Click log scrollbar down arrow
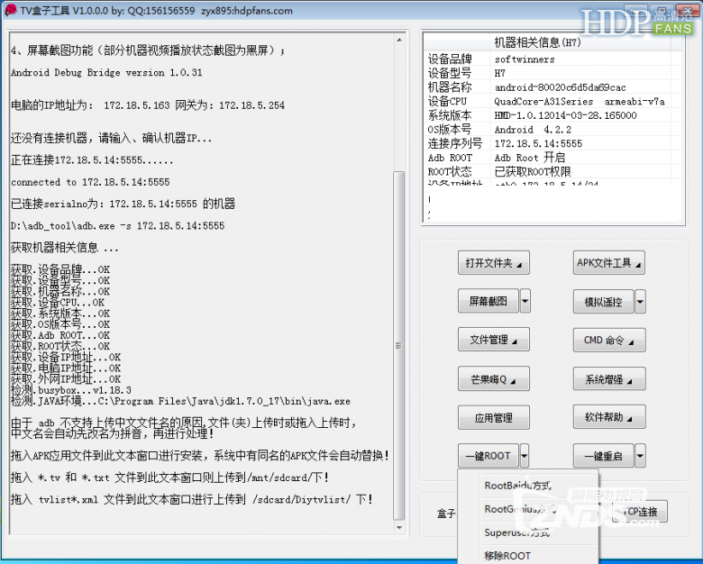 pyautogui.click(x=399, y=528)
